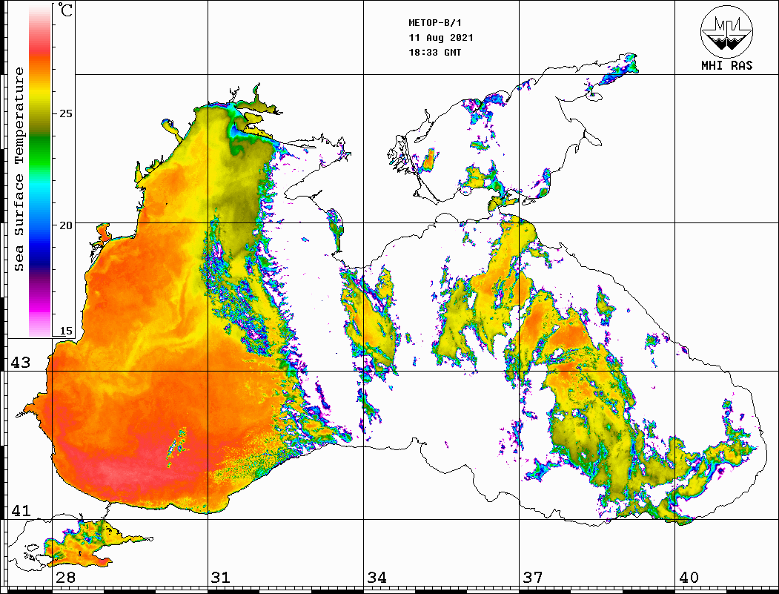
Task: Click the 20 tick label on the scale
Action: [x=66, y=225]
